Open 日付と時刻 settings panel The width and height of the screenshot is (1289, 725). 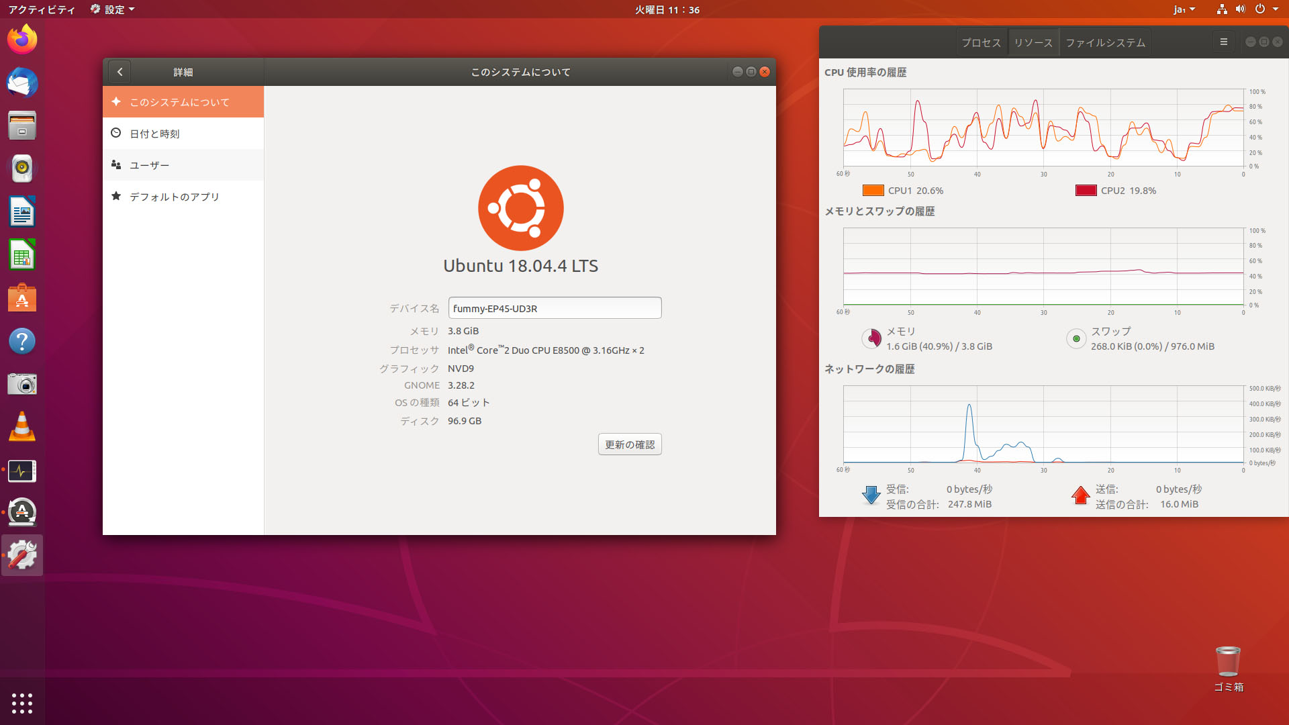(183, 134)
